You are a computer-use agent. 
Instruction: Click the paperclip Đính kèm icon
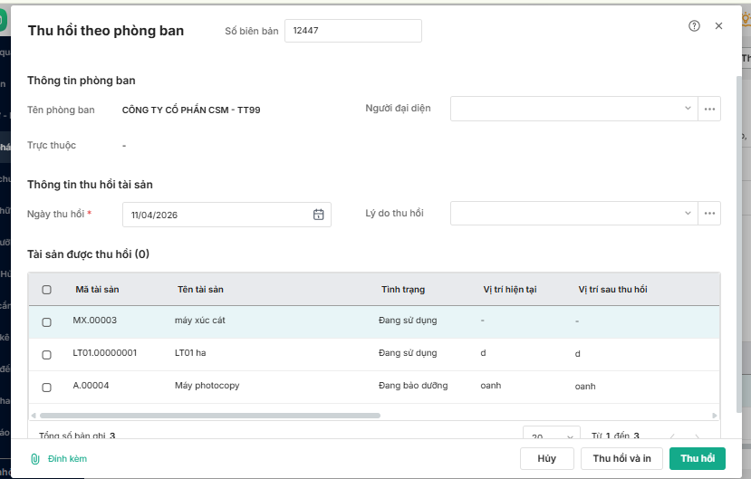35,459
